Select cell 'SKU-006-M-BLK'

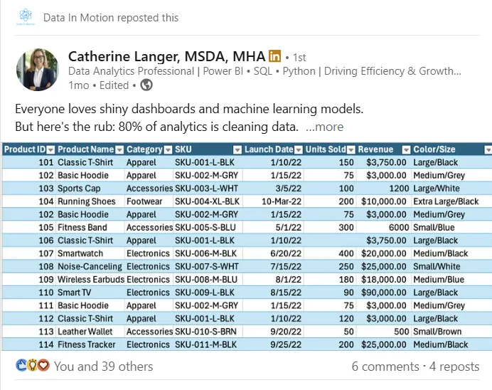(206, 253)
